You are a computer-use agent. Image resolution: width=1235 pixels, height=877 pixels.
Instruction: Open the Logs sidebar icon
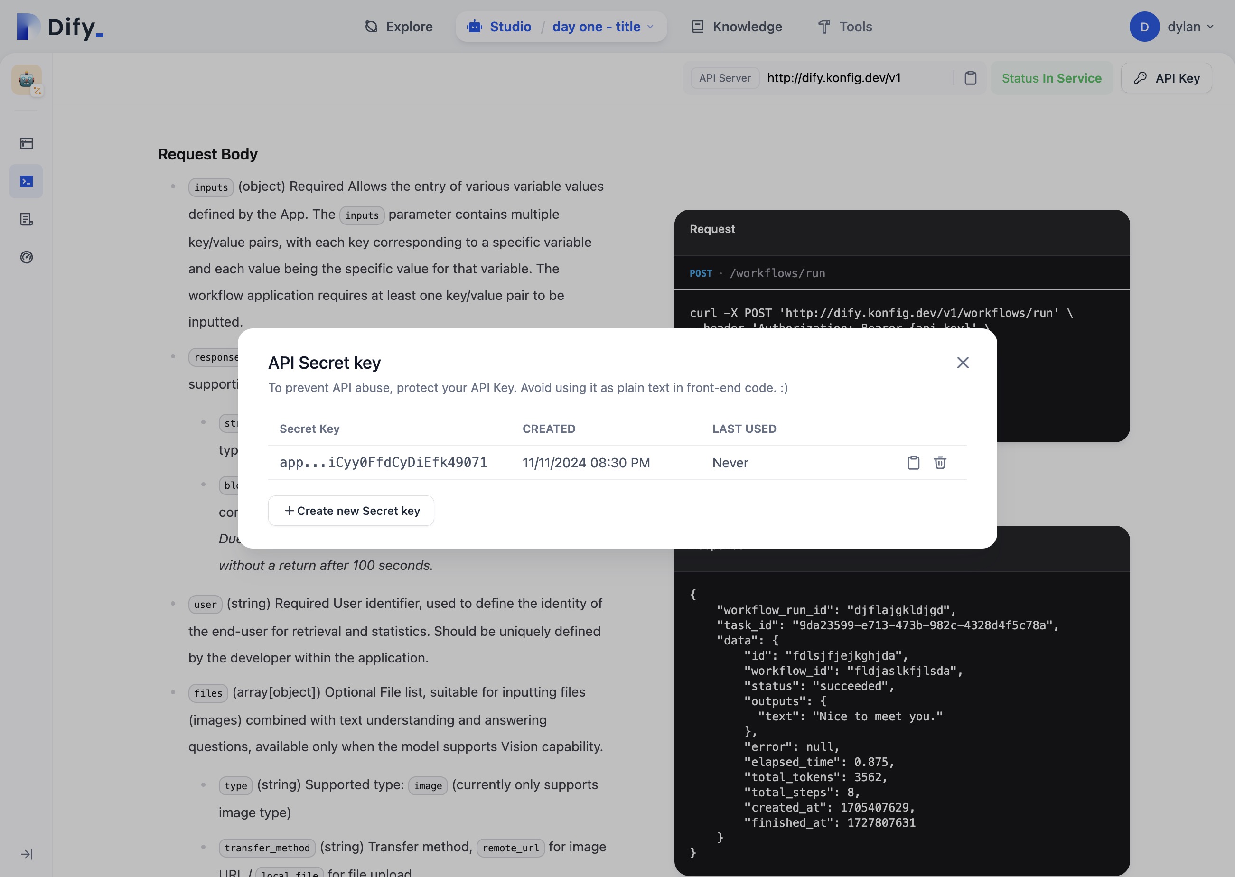[x=27, y=219]
